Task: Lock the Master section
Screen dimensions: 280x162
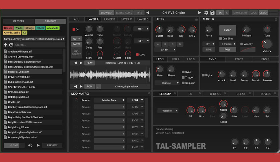Action: 276,19
